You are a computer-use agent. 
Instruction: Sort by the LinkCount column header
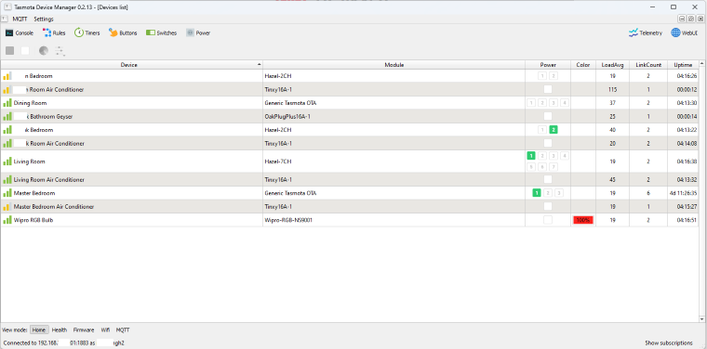pos(648,65)
